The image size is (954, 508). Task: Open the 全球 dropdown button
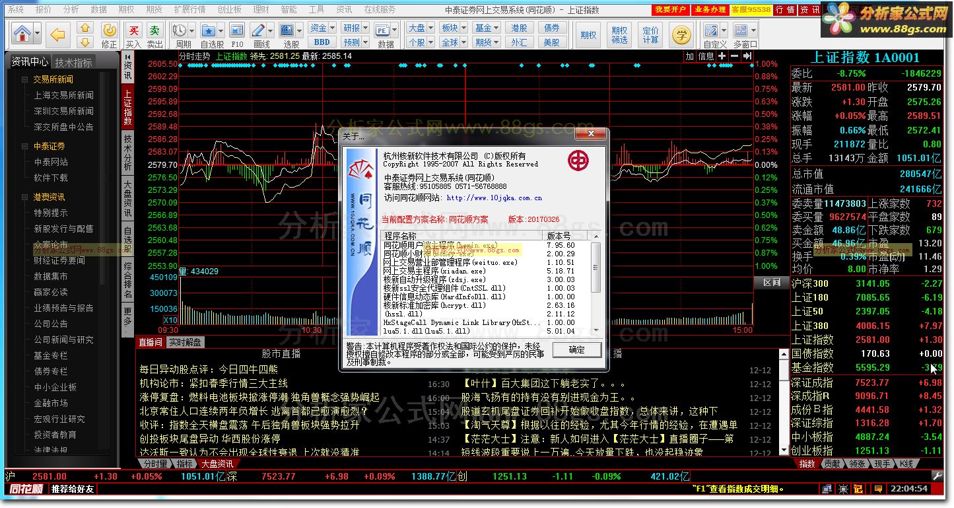coord(453,42)
